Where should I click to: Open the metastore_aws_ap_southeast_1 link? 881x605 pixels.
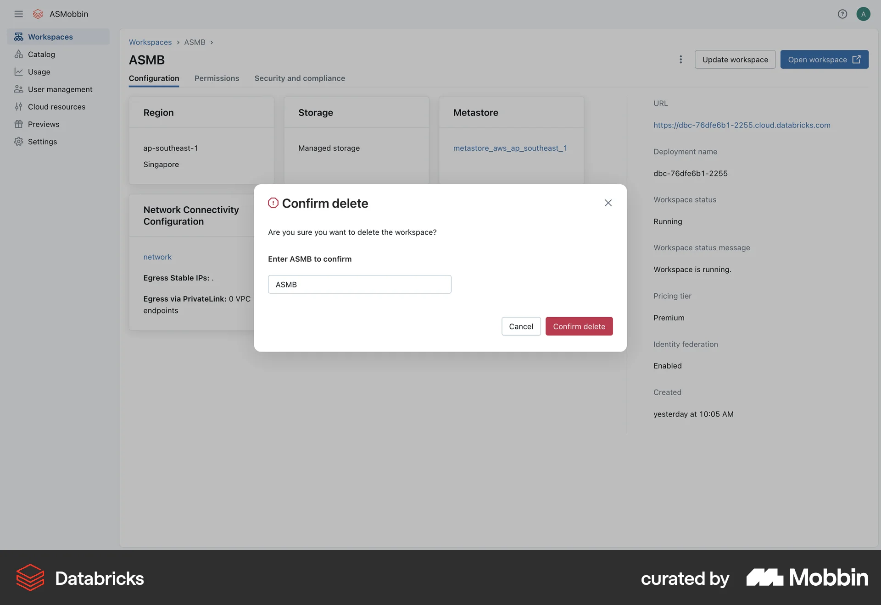[x=510, y=148]
